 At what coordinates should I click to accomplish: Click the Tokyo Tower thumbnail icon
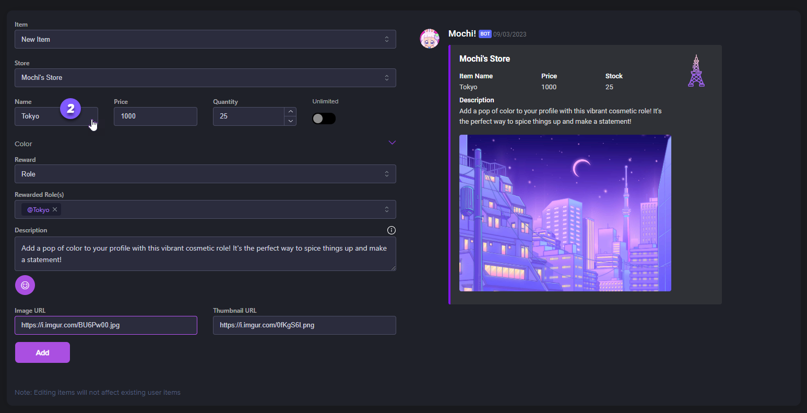[696, 70]
